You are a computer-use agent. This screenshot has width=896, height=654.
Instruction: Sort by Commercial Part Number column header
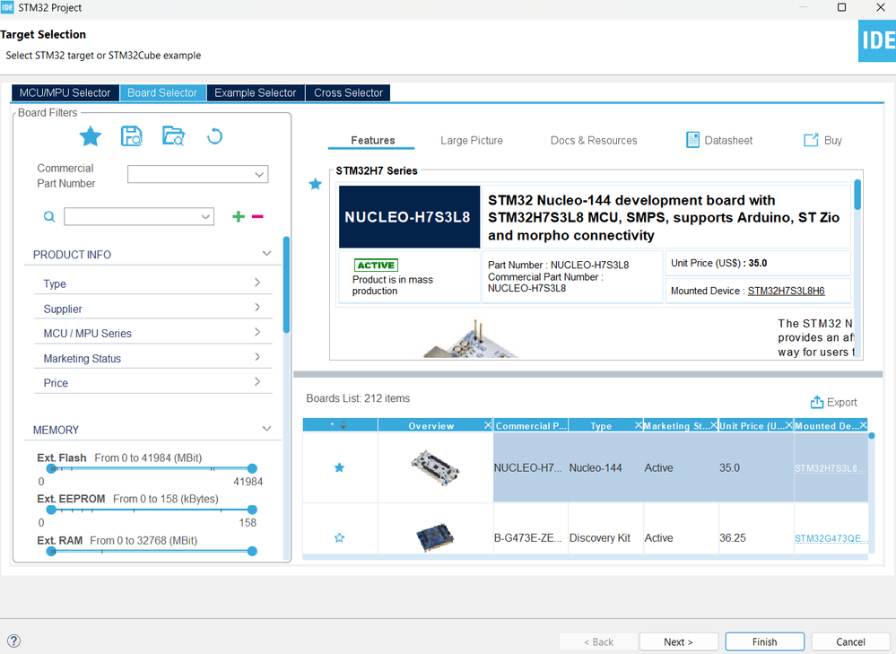[x=531, y=425]
